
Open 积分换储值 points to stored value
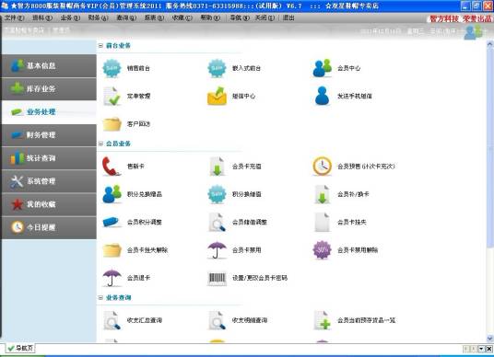[x=234, y=194]
